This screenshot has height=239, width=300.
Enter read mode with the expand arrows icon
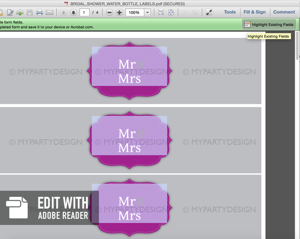(x=209, y=12)
